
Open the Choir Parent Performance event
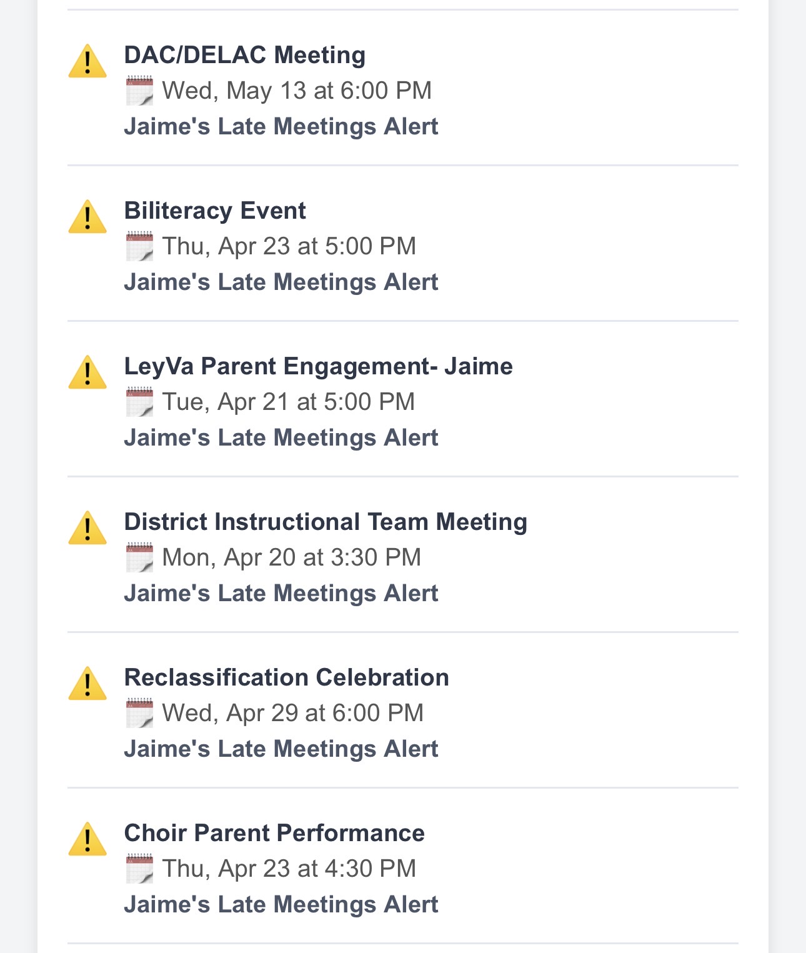[x=274, y=833]
